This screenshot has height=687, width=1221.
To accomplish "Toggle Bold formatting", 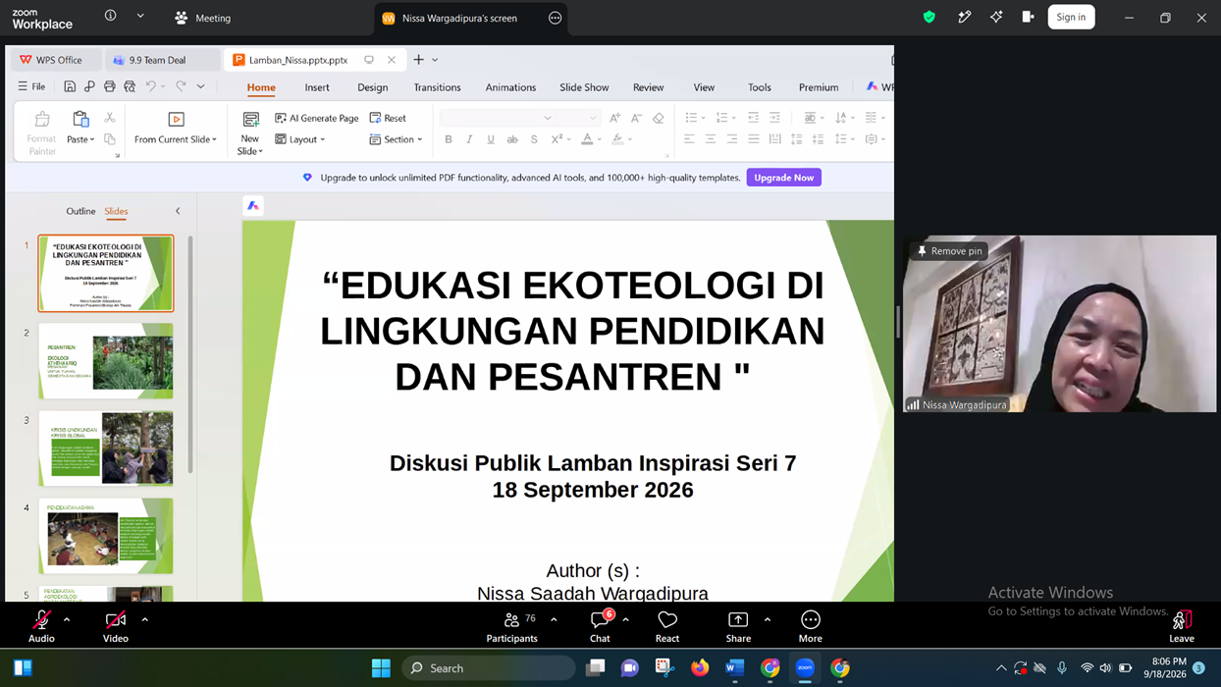I will coord(449,139).
